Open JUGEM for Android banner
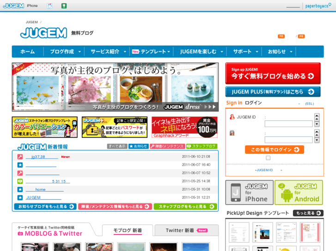336x251 pixels. 299,193
